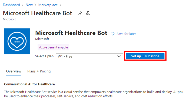Click the chevron after the Marketplace breadcrumb

pyautogui.click(x=60, y=5)
